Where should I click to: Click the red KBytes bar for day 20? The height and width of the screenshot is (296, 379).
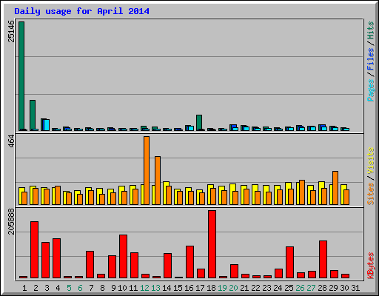(x=234, y=271)
